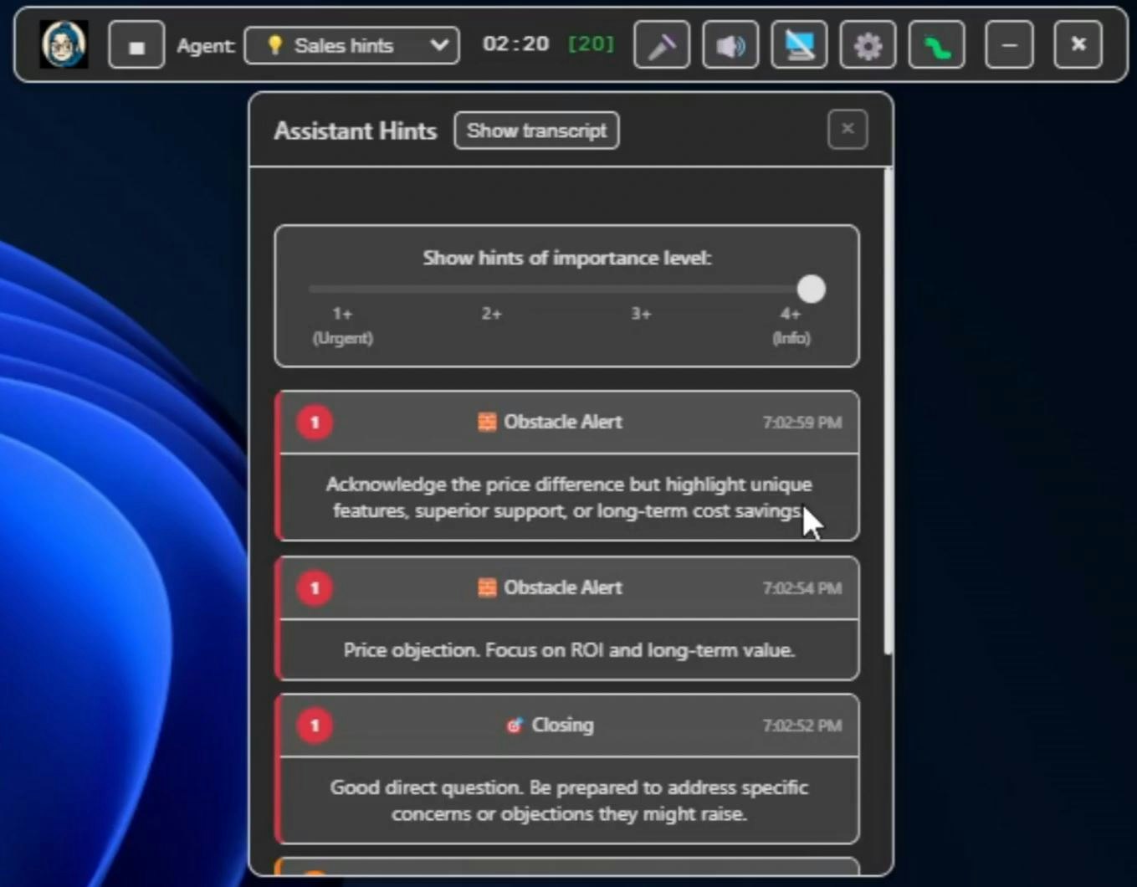1137x887 pixels.
Task: Click the hints panel vertical scrollbar
Action: click(888, 410)
